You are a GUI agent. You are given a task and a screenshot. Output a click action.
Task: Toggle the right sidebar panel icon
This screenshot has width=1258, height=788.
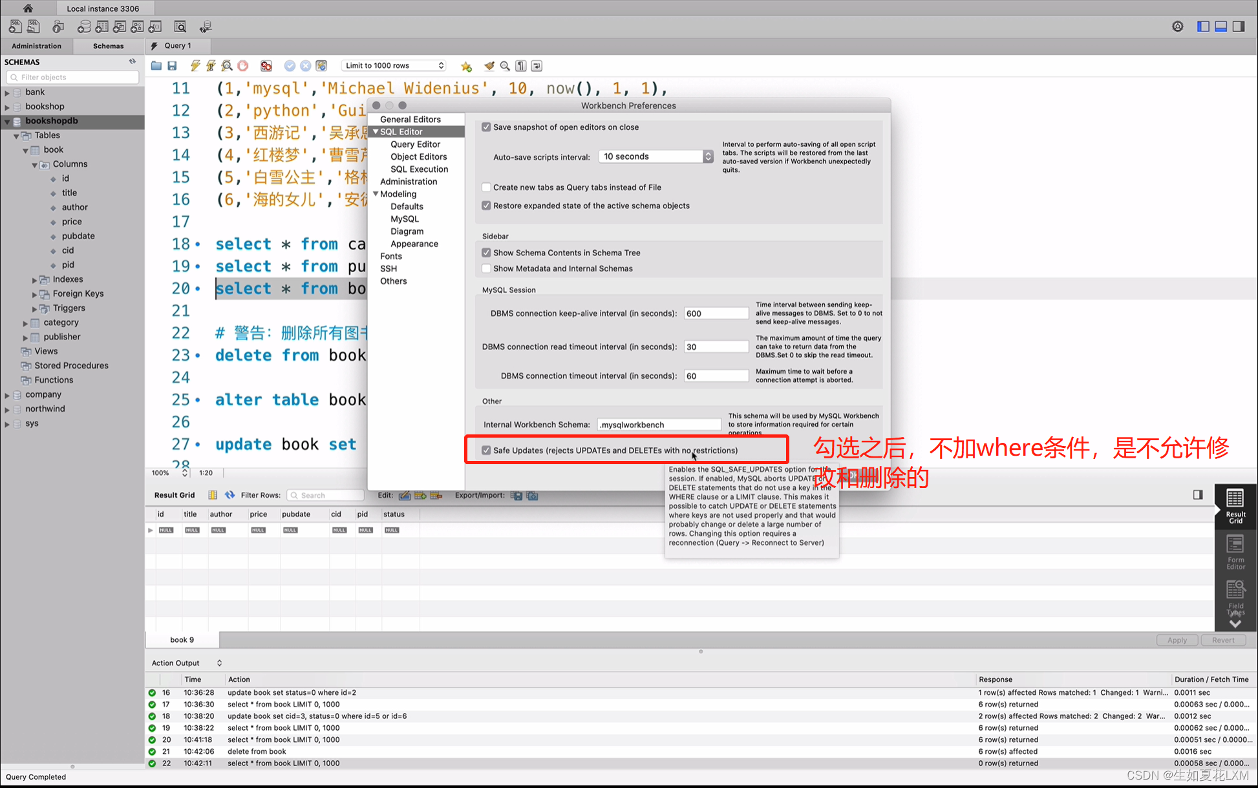(x=1239, y=27)
